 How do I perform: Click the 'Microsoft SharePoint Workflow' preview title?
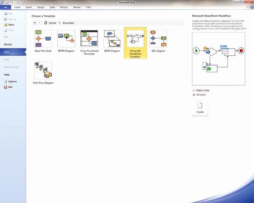point(212,16)
